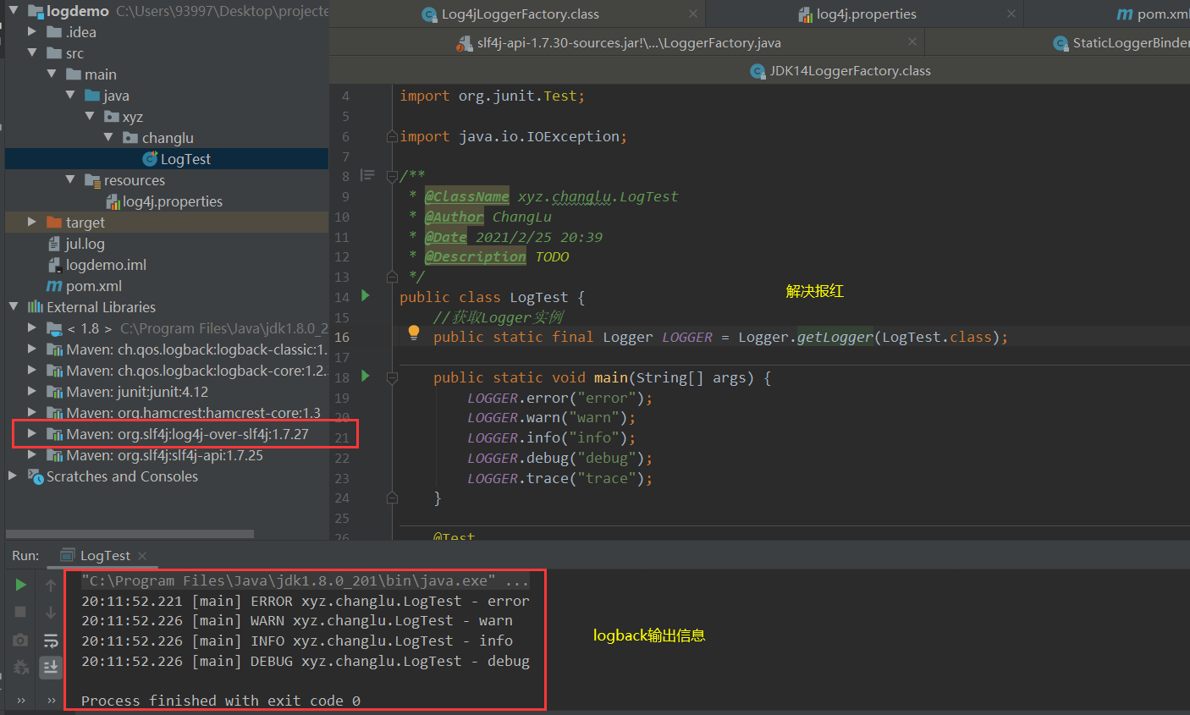
Task: Open the log4j.properties editor tab
Action: tap(857, 14)
